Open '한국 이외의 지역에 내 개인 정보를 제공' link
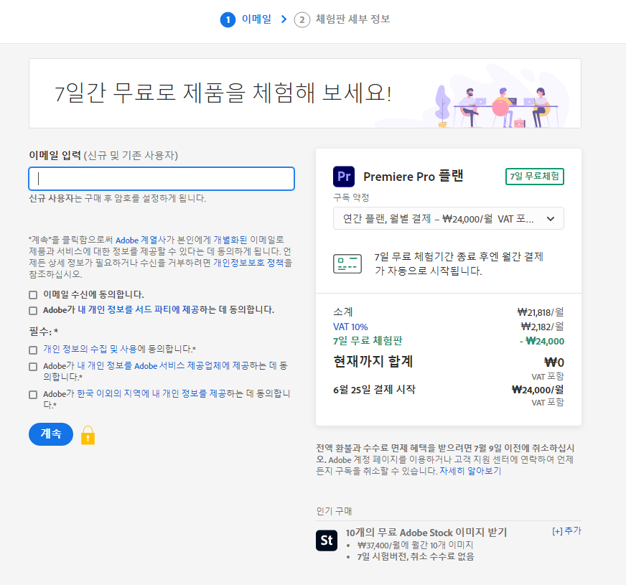This screenshot has height=585, width=626. (151, 394)
